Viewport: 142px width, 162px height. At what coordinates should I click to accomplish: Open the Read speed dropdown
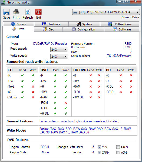pos(59,50)
